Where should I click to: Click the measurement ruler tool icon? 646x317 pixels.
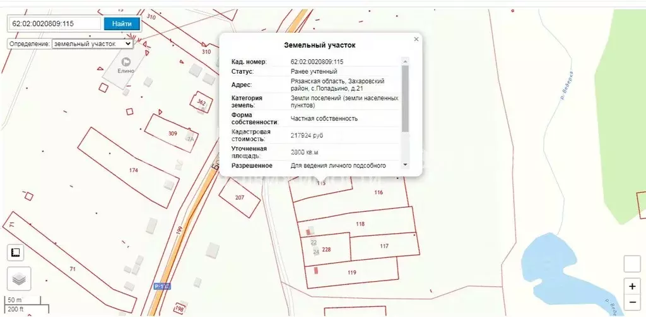16,253
